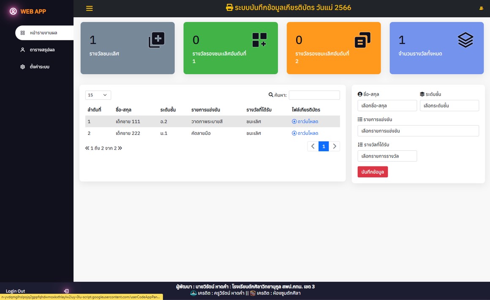Image resolution: width=490 pixels, height=300 pixels.
Task: Click the winner award card plus icon
Action: [x=156, y=40]
